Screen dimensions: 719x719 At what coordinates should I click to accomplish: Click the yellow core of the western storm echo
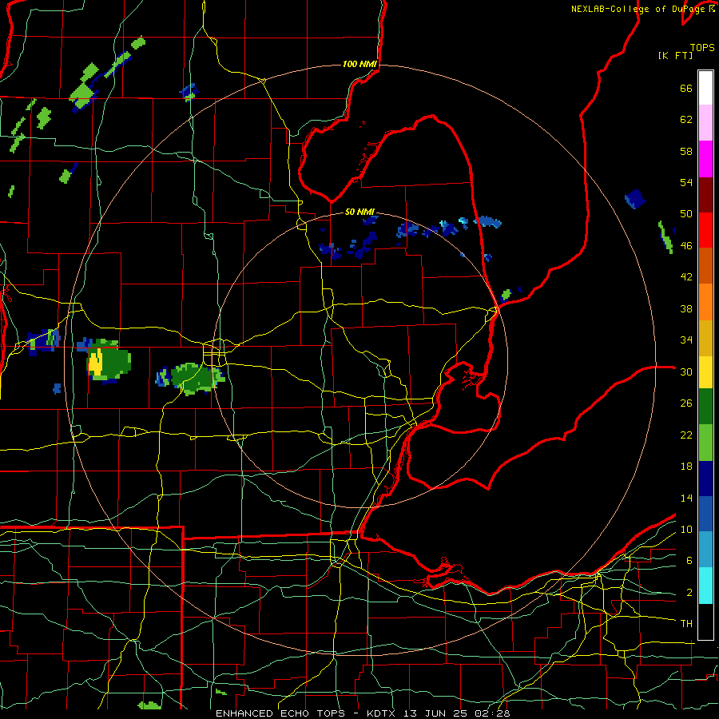click(95, 363)
